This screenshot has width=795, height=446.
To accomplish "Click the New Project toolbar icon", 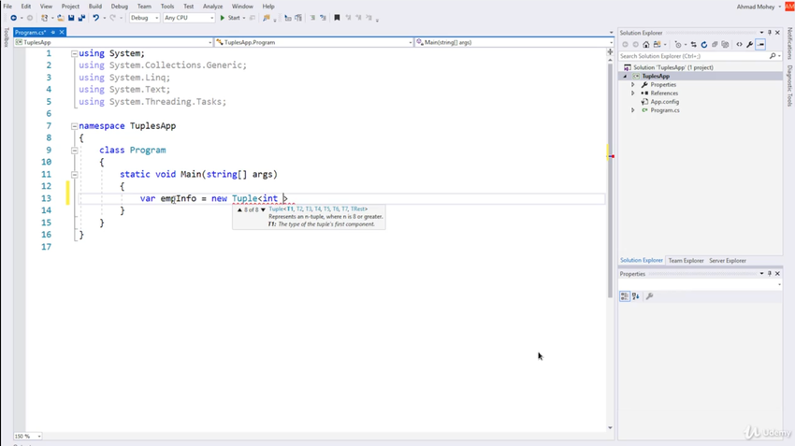I will click(45, 18).
